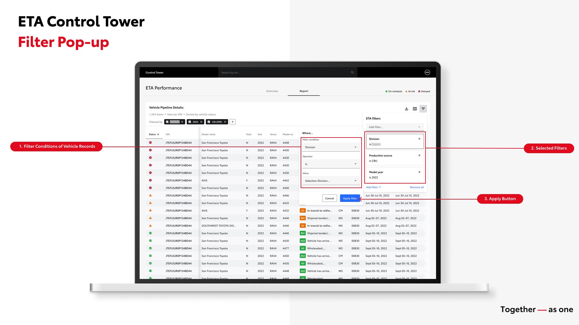
Task: Toggle the first redacted filter chip checkbox
Action: click(x=167, y=122)
